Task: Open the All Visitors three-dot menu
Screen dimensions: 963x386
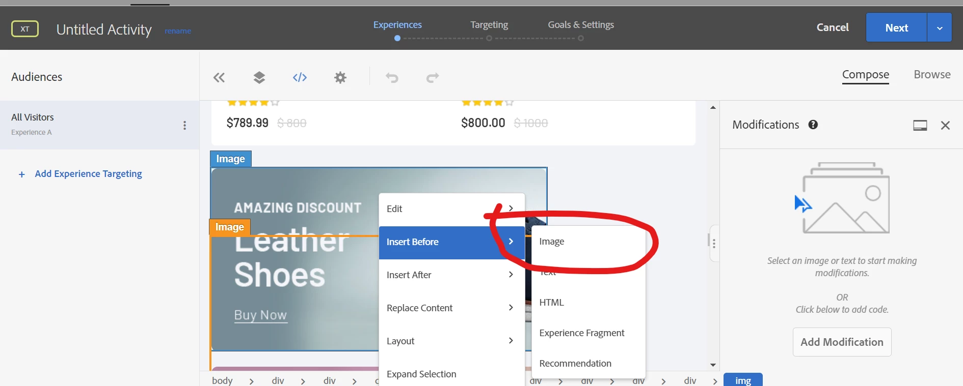Action: coord(184,125)
